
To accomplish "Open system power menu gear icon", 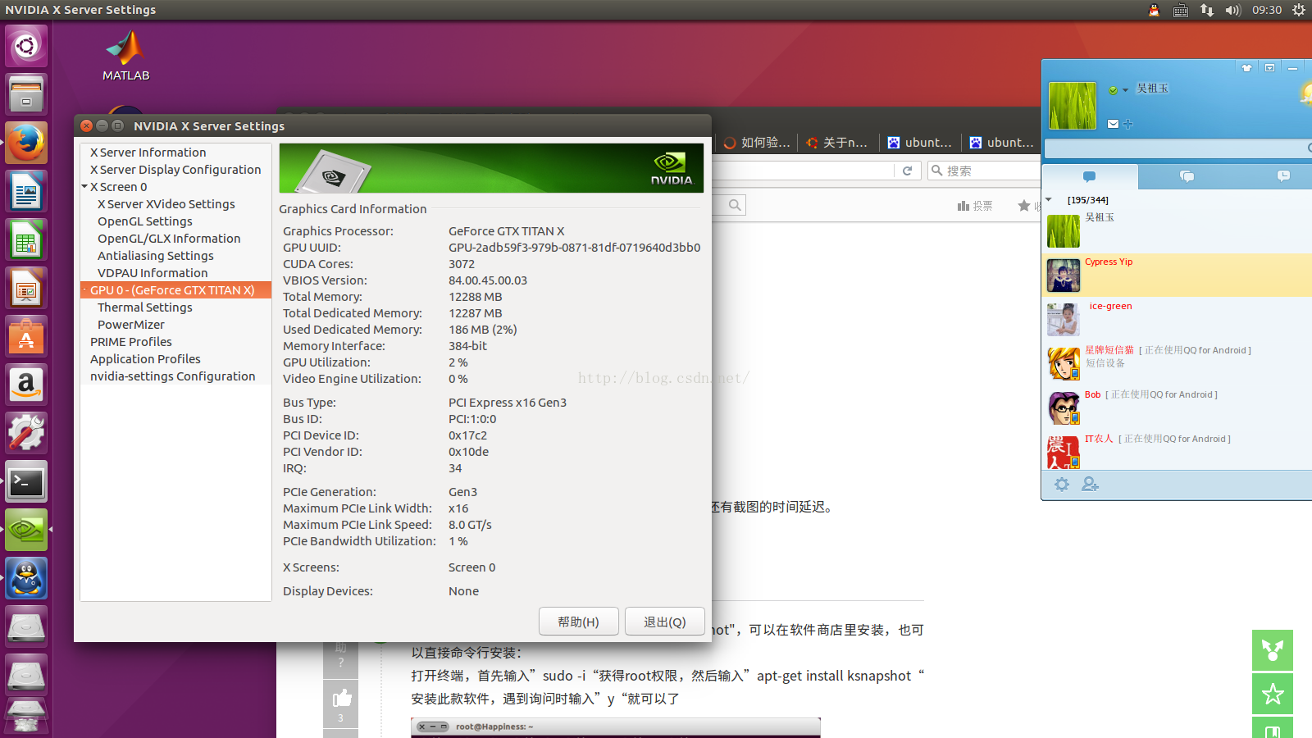I will [1299, 10].
